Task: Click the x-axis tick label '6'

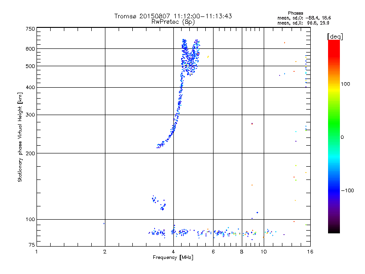Action: [213, 252]
